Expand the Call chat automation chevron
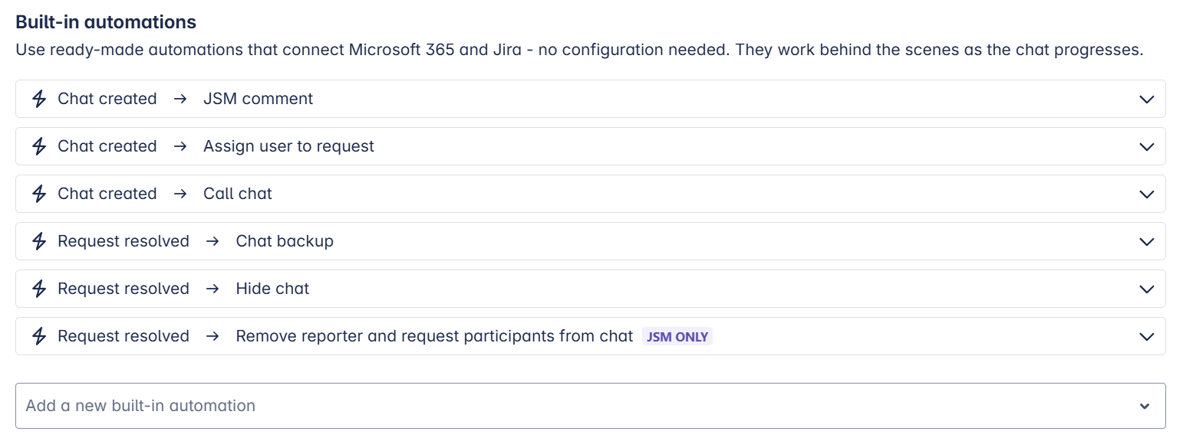 point(1147,194)
